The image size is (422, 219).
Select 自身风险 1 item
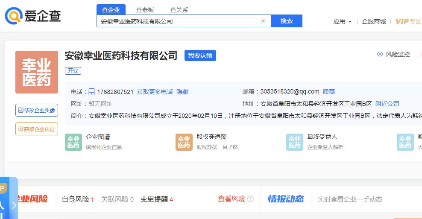click(78, 199)
